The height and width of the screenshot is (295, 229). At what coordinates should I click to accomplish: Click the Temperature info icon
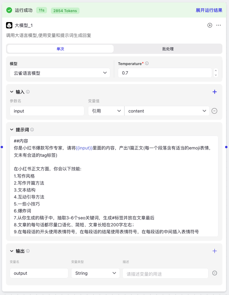[x=147, y=64]
